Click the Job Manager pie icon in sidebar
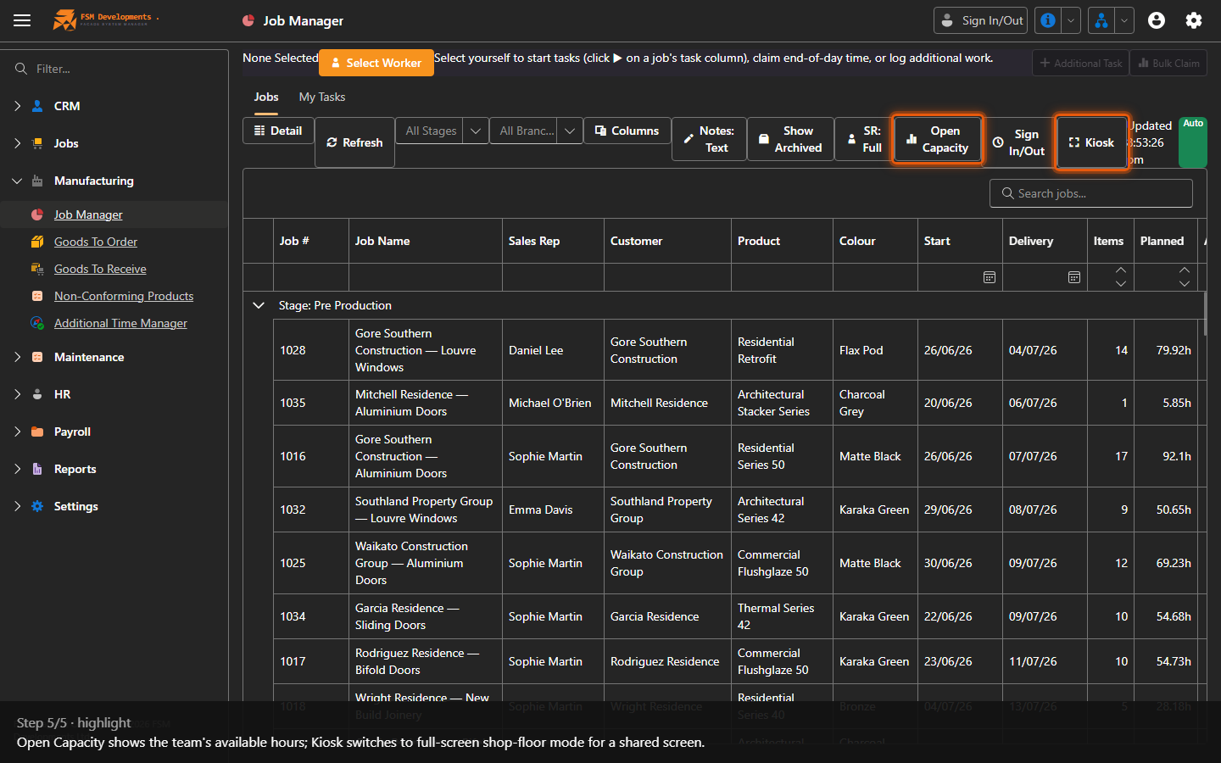The height and width of the screenshot is (763, 1221). [x=37, y=214]
